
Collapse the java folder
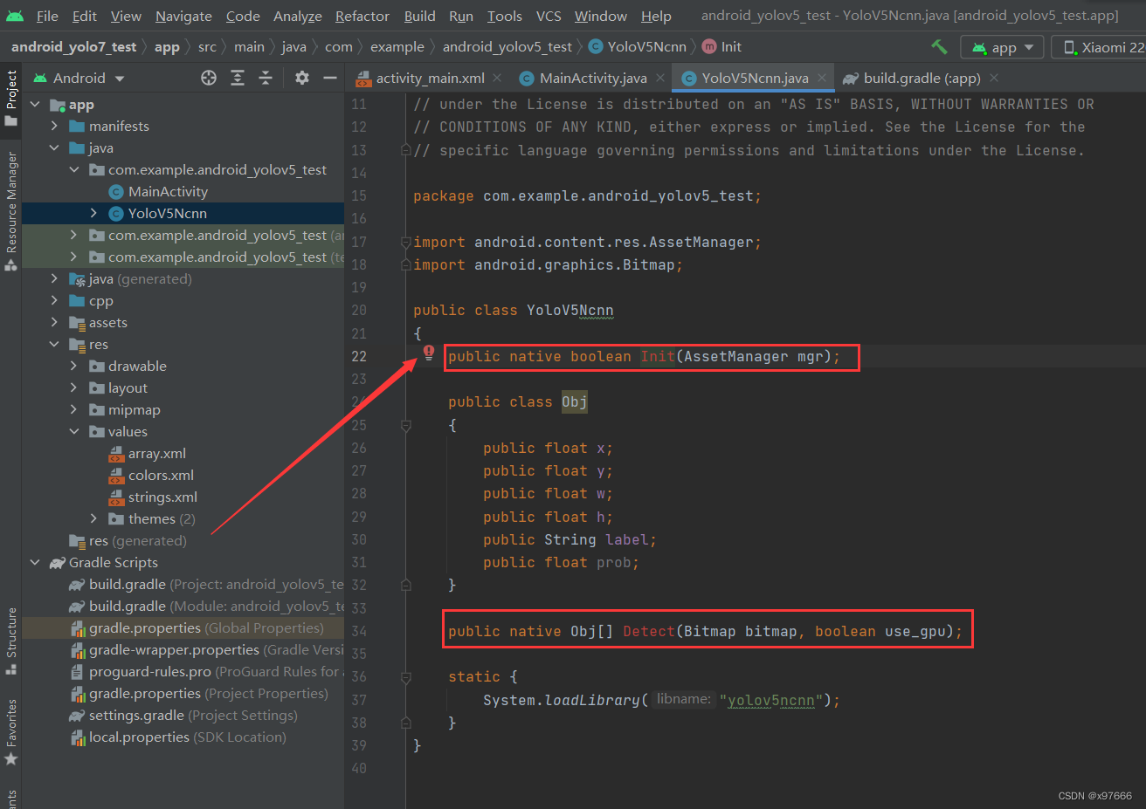(x=54, y=147)
